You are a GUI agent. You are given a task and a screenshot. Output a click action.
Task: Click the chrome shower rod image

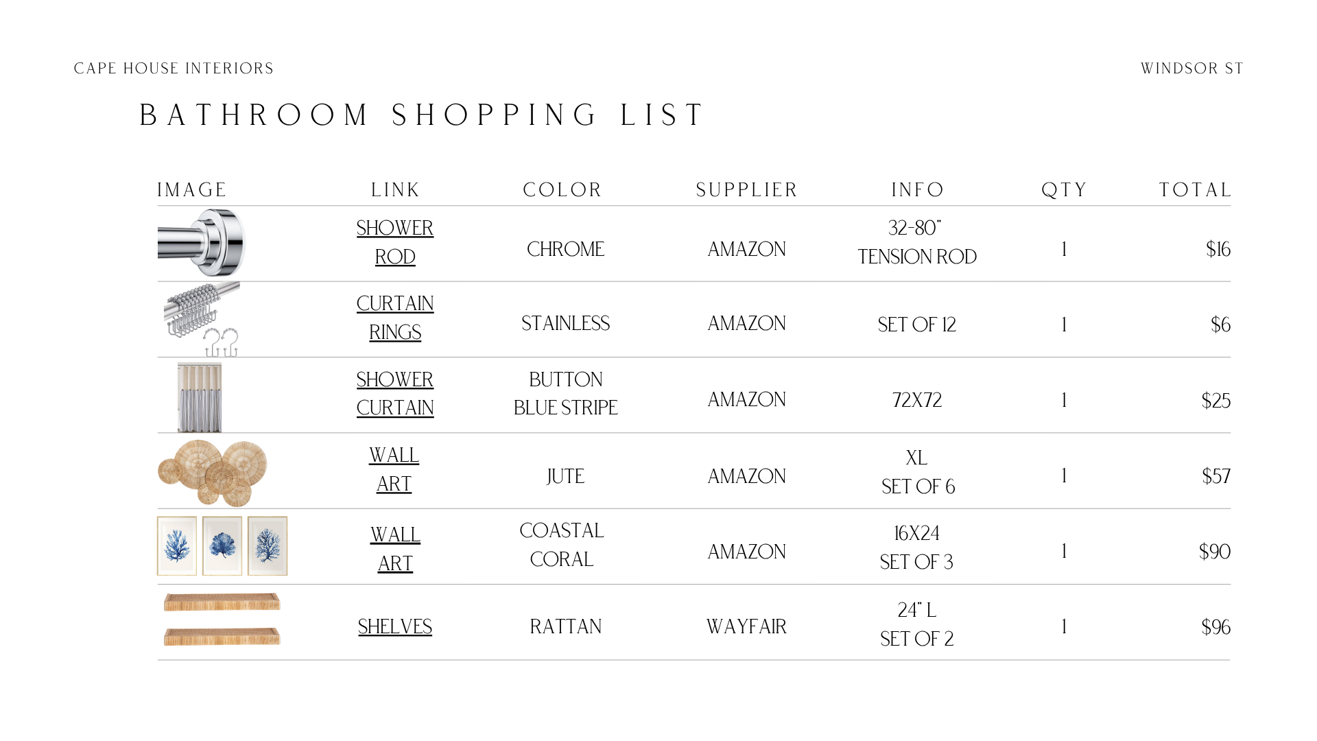click(202, 243)
